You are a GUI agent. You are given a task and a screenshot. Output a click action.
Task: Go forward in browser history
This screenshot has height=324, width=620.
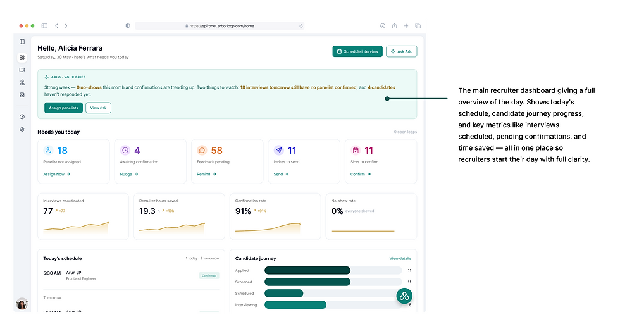click(x=66, y=26)
